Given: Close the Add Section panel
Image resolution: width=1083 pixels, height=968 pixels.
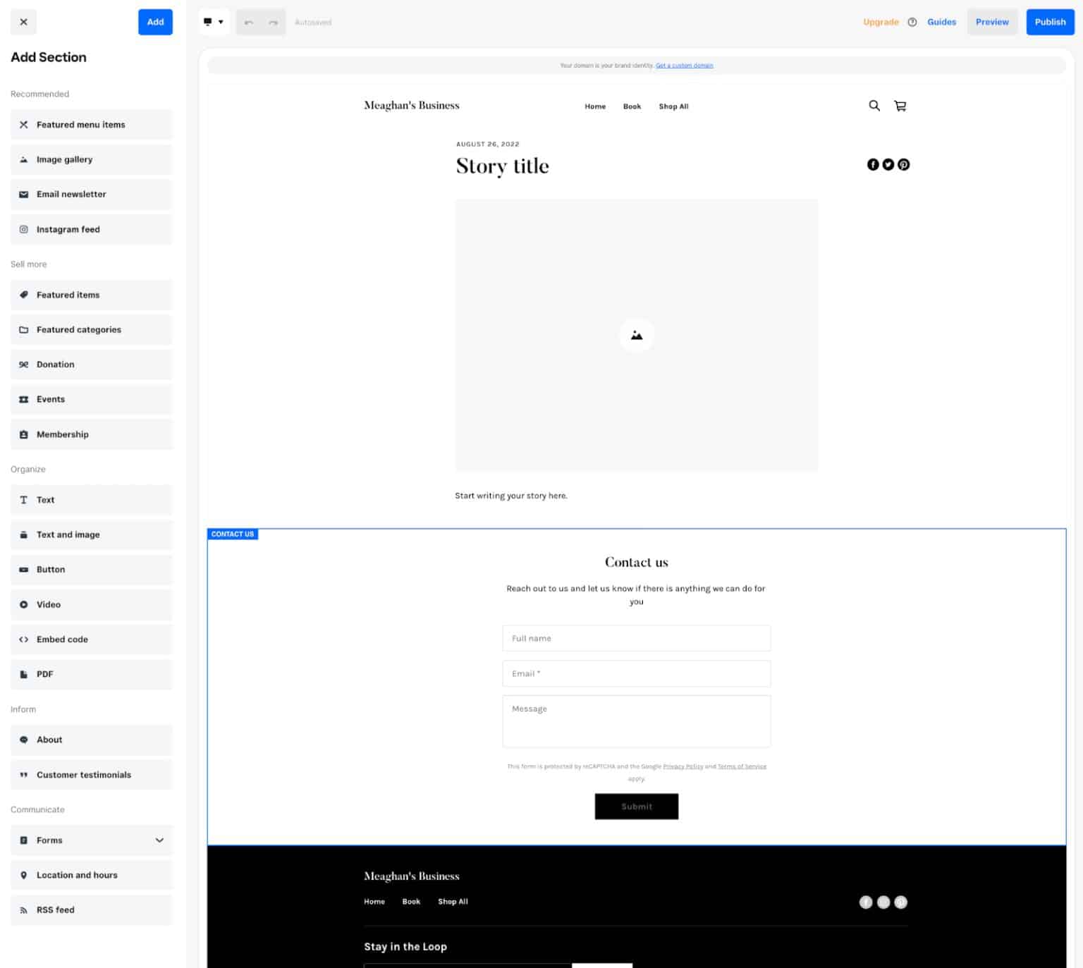Looking at the screenshot, I should 23,22.
